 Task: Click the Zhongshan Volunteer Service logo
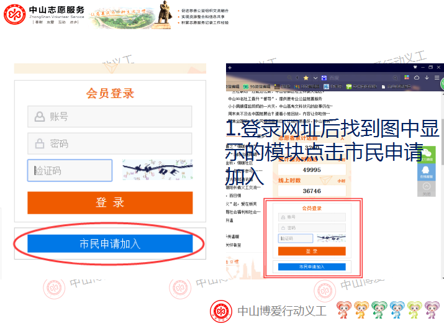click(15, 13)
